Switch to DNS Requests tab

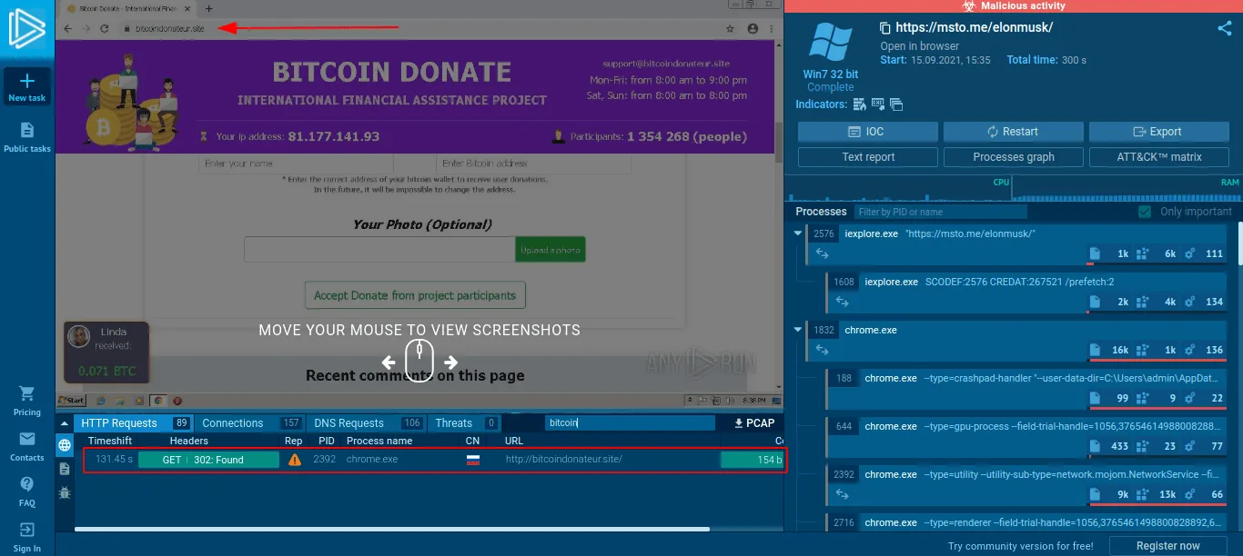[366, 423]
